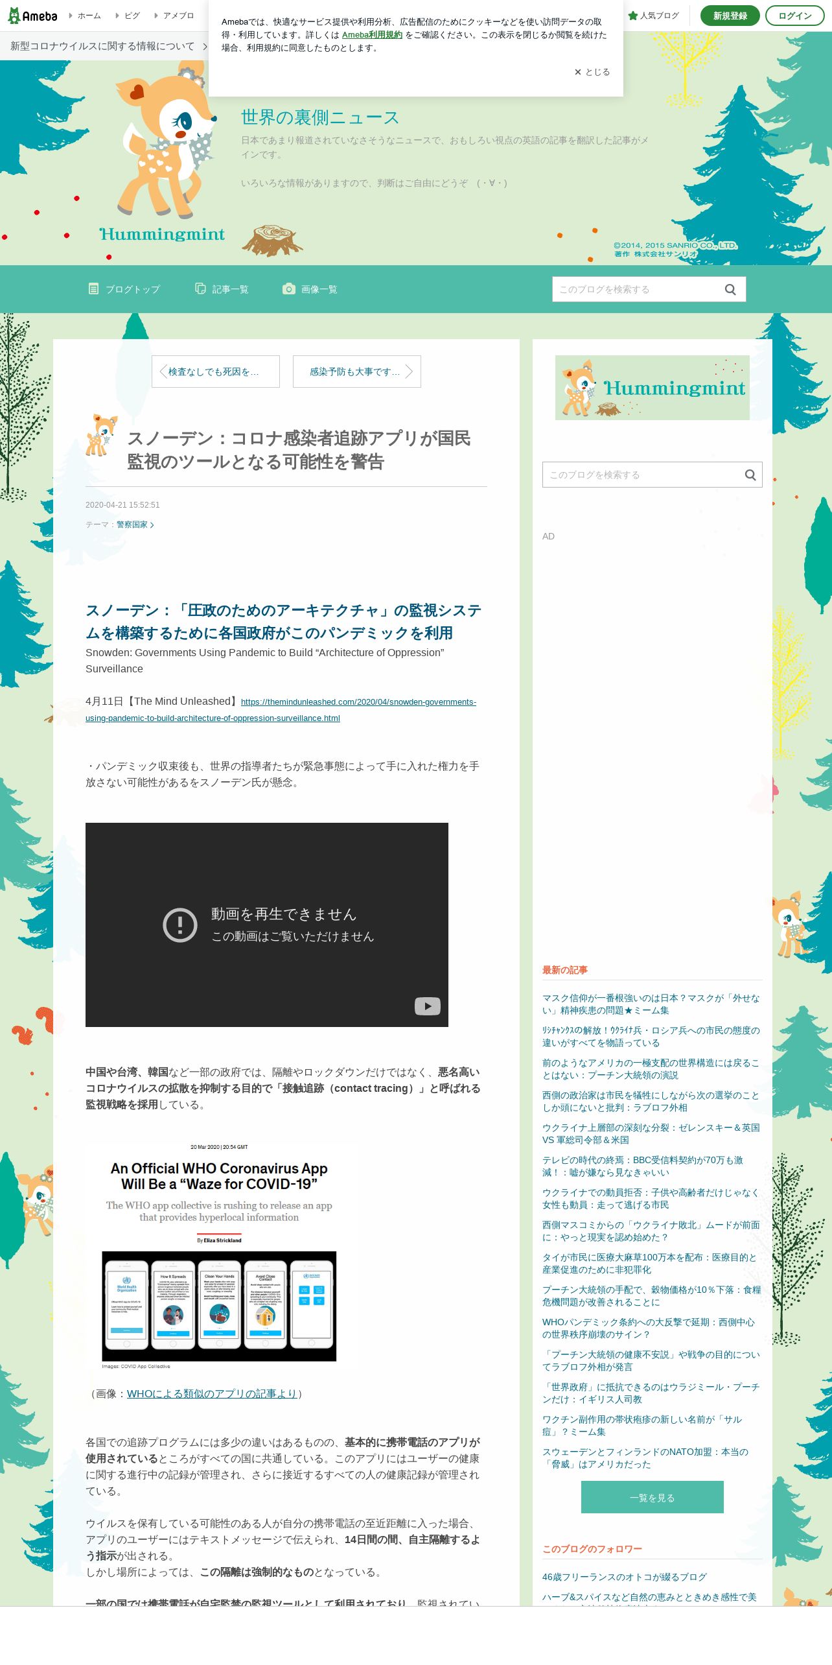Go to 記事一覧 tab
The image size is (832, 1665).
tap(222, 289)
